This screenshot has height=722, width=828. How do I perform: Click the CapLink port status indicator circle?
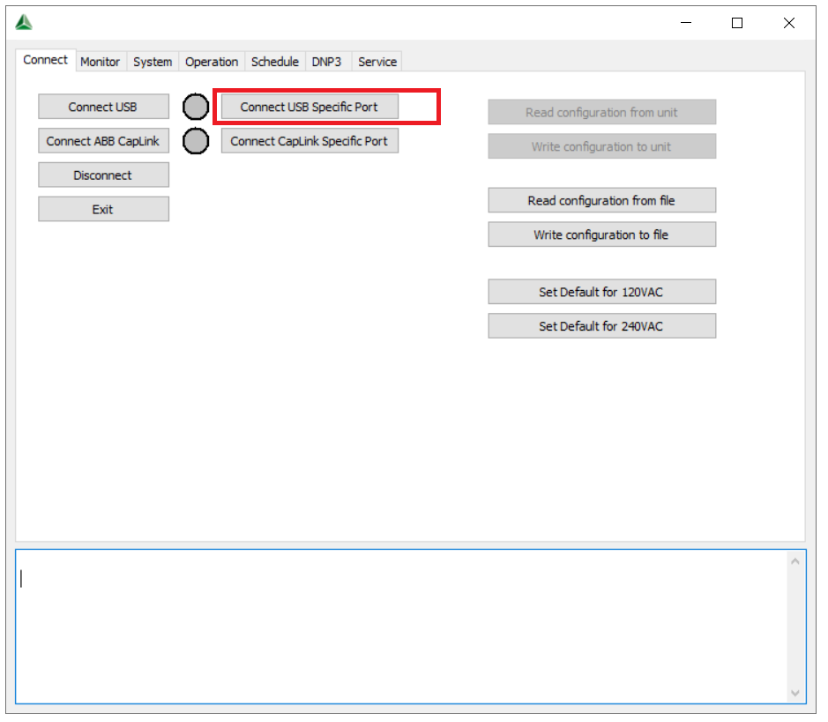pyautogui.click(x=196, y=141)
